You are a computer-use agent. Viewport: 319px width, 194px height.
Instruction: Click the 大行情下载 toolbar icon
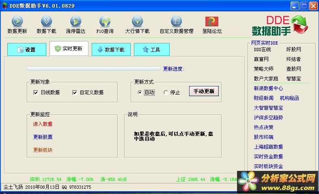coord(137,24)
